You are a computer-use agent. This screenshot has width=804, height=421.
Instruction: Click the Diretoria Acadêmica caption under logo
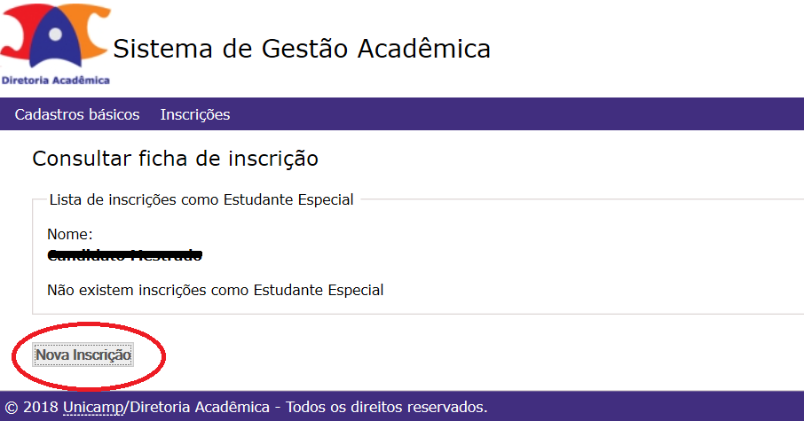click(55, 80)
